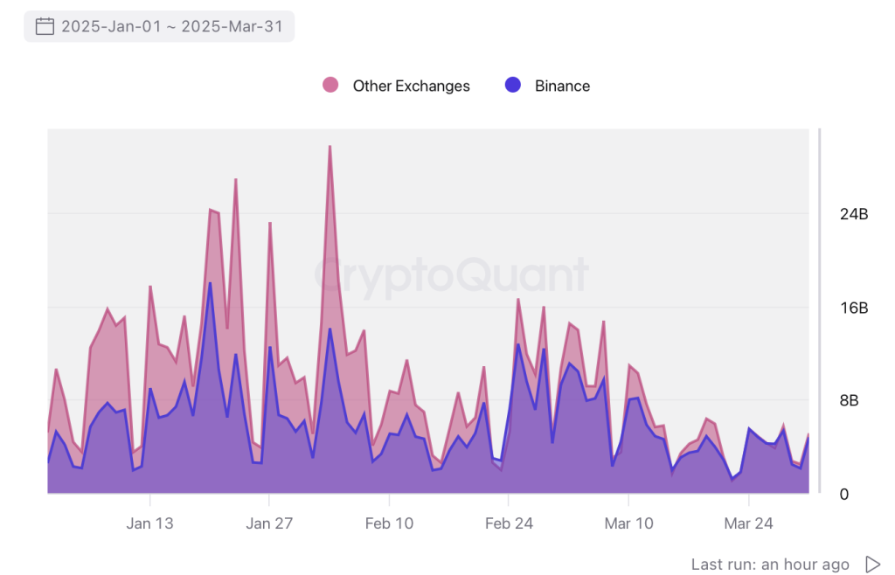
Task: Open the 2025-Jan-01 ~ 2025-Mar-31 date range picker
Action: pyautogui.click(x=171, y=26)
